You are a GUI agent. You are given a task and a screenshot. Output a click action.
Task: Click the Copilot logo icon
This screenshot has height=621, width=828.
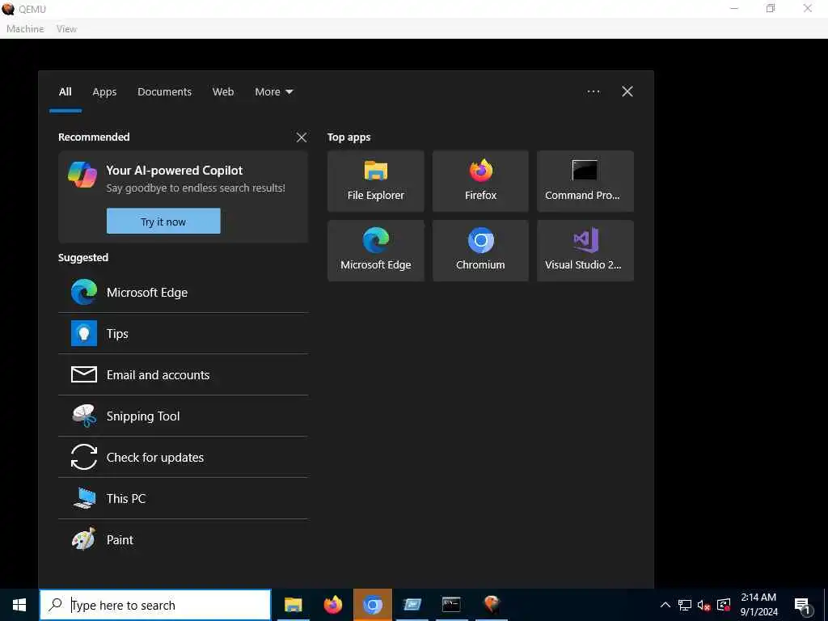(x=82, y=175)
